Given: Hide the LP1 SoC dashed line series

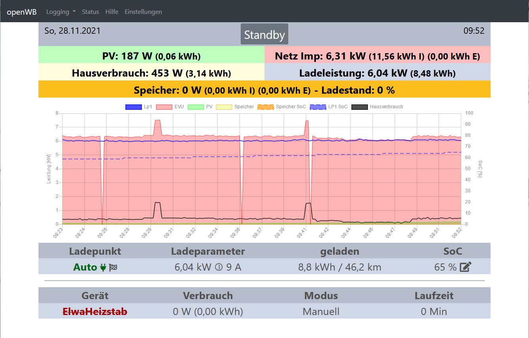Looking at the screenshot, I should [318, 107].
